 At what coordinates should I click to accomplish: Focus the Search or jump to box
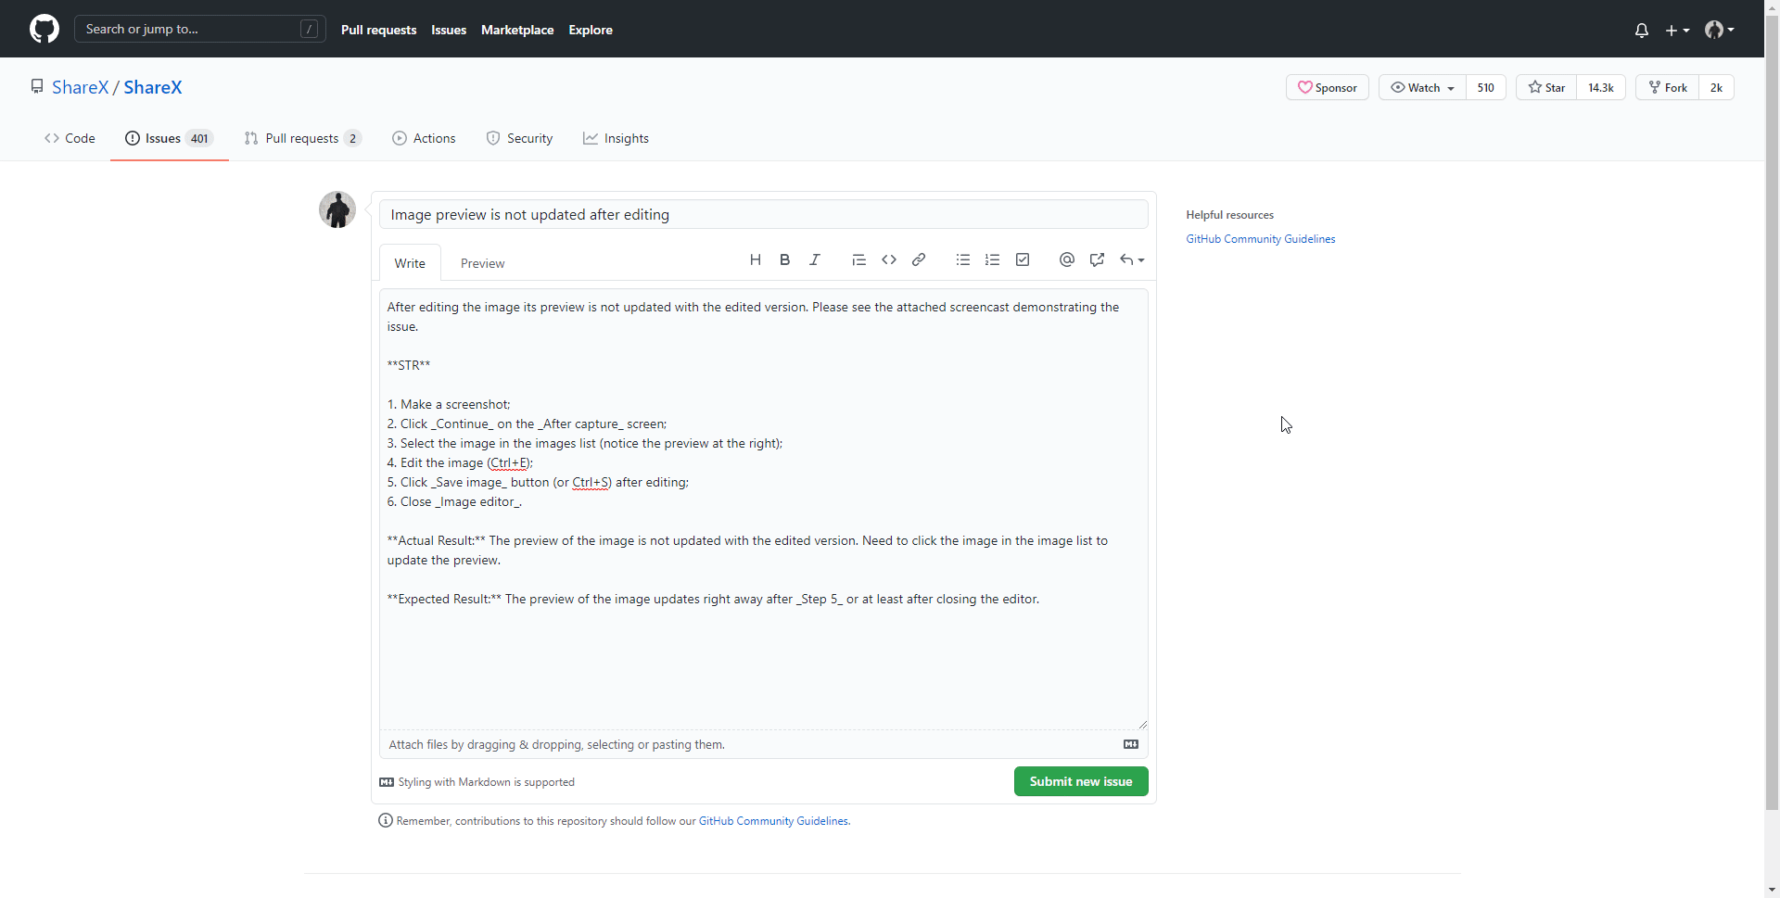[x=200, y=29]
